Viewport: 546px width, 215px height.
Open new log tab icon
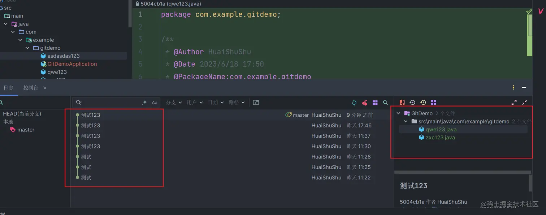256,103
